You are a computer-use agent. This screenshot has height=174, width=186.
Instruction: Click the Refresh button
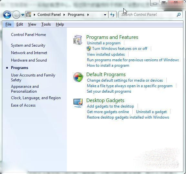(x=112, y=15)
